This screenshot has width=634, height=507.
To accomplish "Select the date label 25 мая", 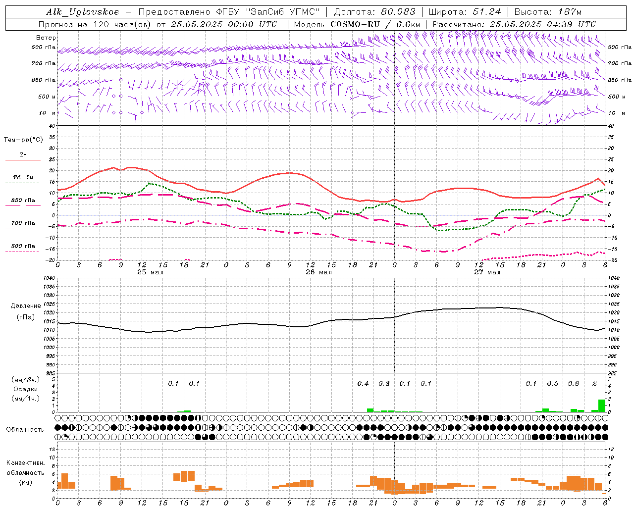I will (x=150, y=272).
